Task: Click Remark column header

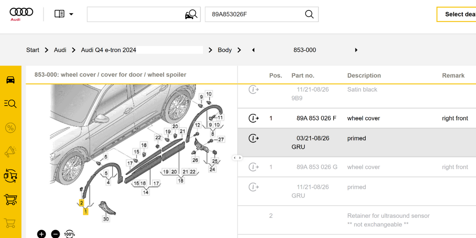Action: click(x=453, y=76)
